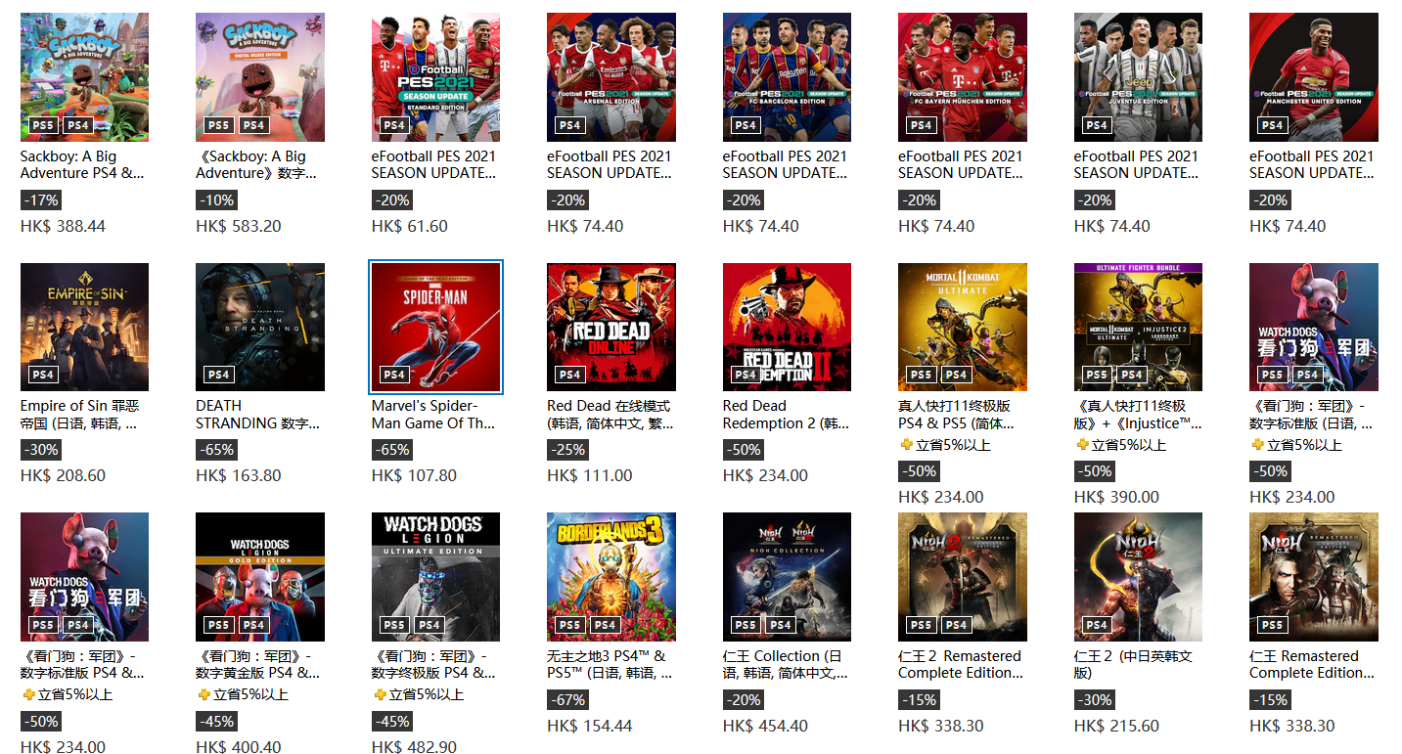Viewport: 1402px width, 754px height.
Task: Click the PS Plus icon under Watch Dogs Gold Edition
Action: coord(204,694)
